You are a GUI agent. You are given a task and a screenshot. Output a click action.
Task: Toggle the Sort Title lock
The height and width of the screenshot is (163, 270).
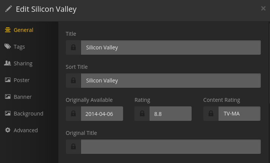click(x=73, y=81)
